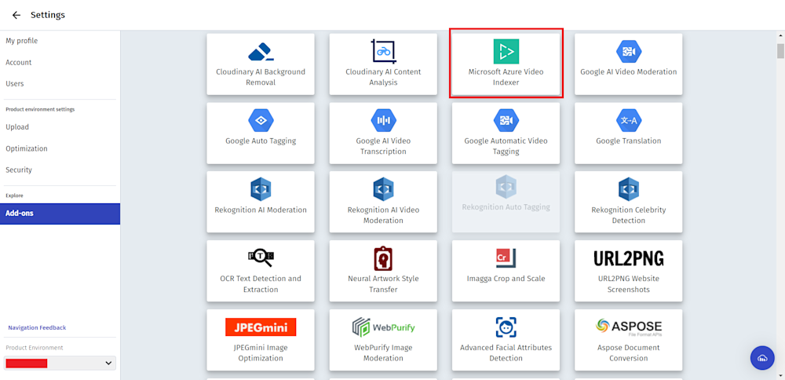This screenshot has height=380, width=785.
Task: Open Upload settings
Action: point(17,127)
